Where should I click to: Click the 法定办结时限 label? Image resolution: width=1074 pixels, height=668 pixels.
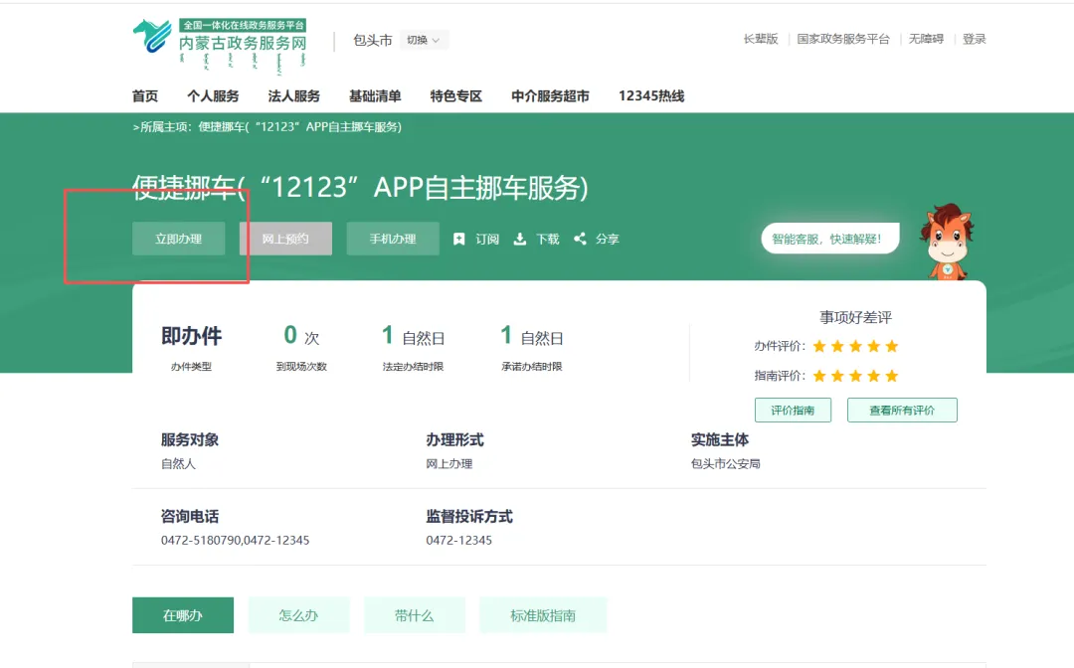(413, 367)
